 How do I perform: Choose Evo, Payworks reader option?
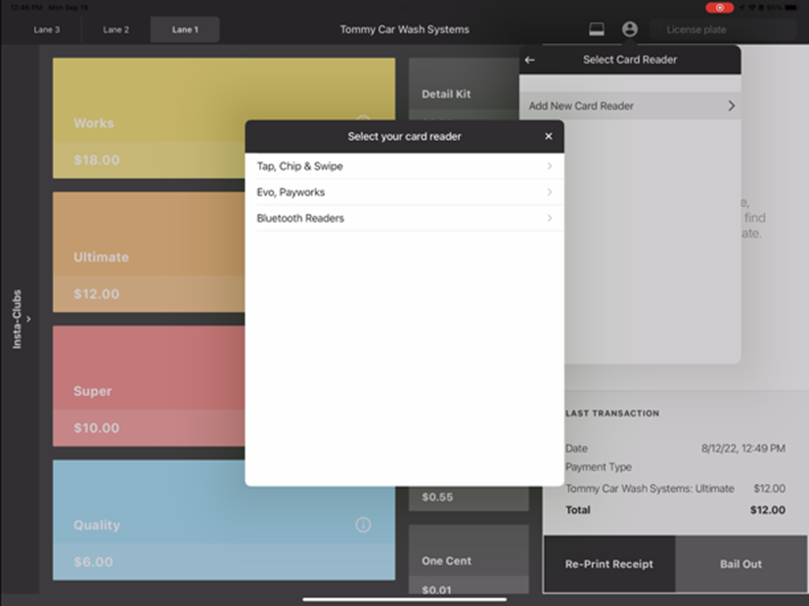click(405, 193)
